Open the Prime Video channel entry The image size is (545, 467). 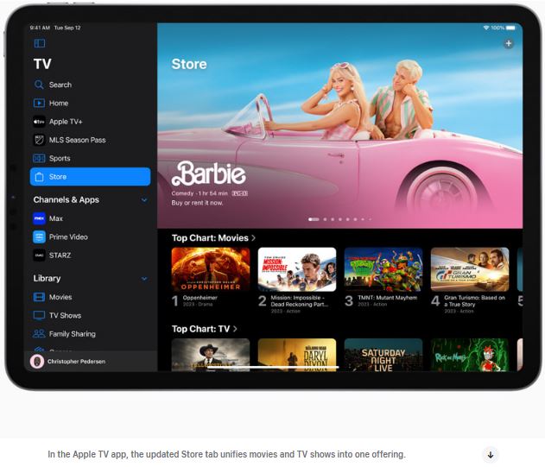(91, 237)
